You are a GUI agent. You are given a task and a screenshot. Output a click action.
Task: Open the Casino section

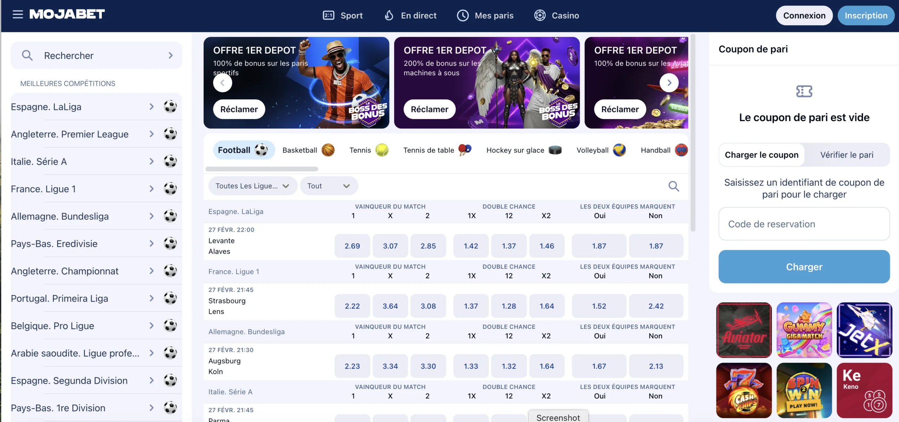557,15
